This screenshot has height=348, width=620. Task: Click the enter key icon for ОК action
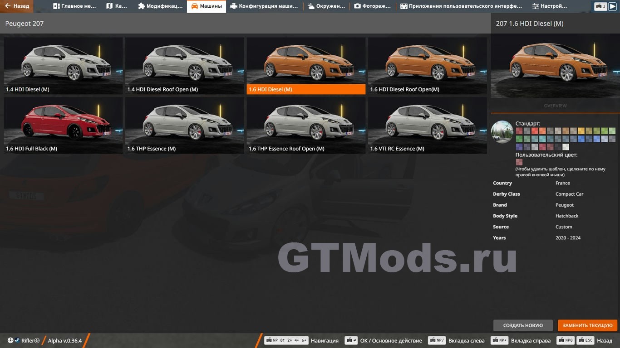click(351, 340)
